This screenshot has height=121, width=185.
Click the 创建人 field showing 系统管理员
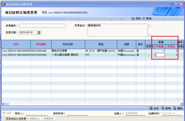click(135, 113)
